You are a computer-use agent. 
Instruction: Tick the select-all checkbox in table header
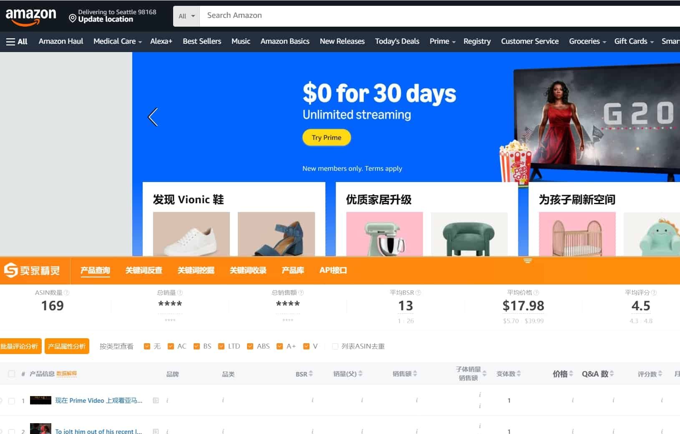tap(12, 374)
